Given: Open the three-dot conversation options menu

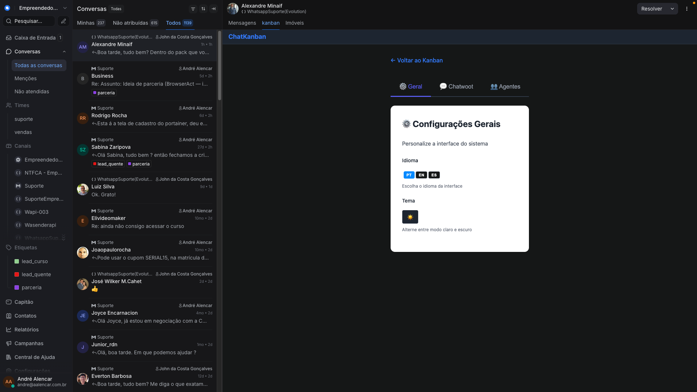Looking at the screenshot, I should coord(686,9).
